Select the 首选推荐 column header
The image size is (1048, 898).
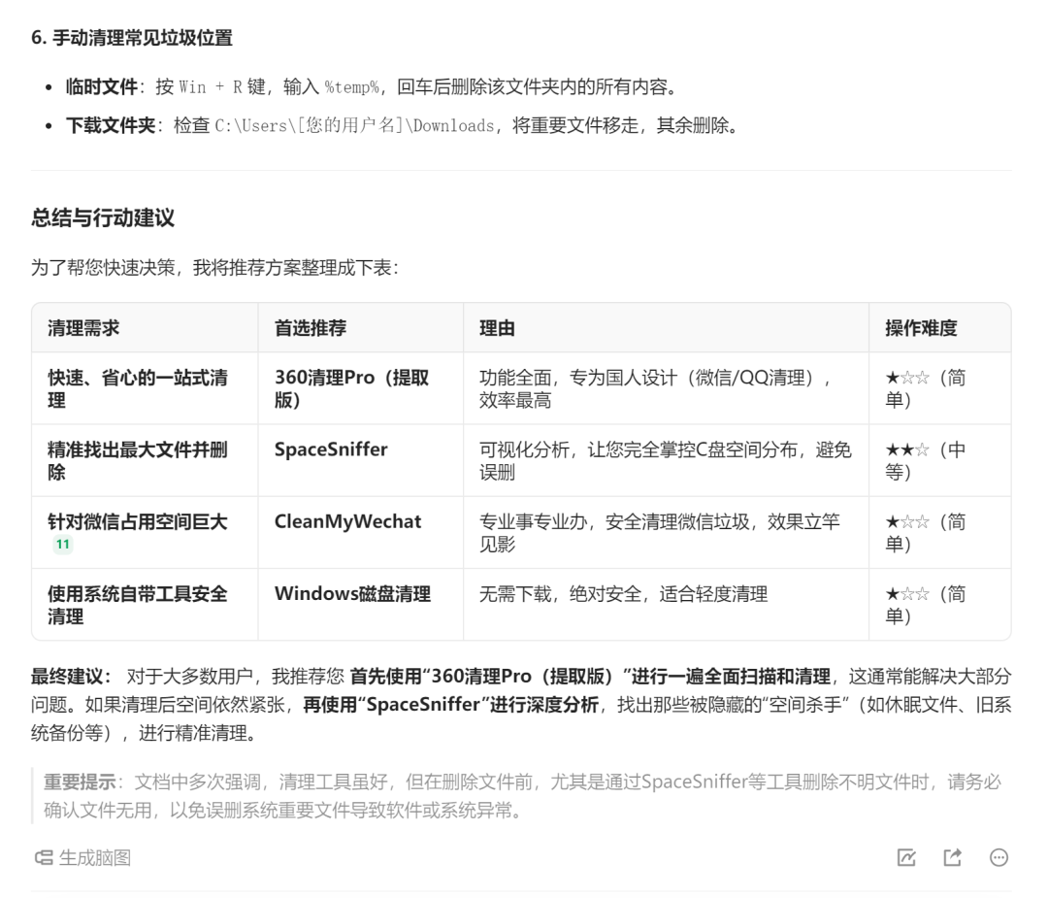point(361,327)
